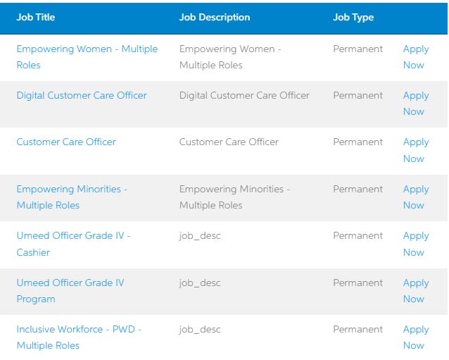Viewport: 449px width, 360px height.
Task: Apply Now for Customer Care Officer
Action: (x=416, y=150)
